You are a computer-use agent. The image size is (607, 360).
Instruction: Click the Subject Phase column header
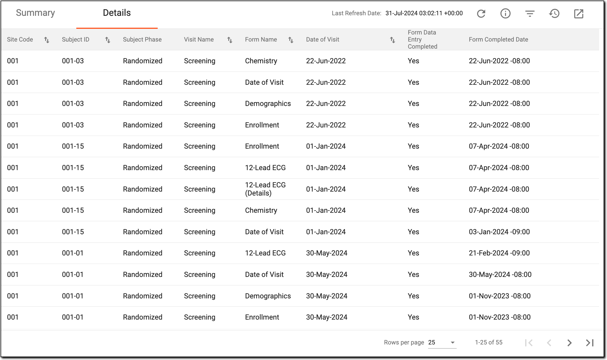(142, 40)
